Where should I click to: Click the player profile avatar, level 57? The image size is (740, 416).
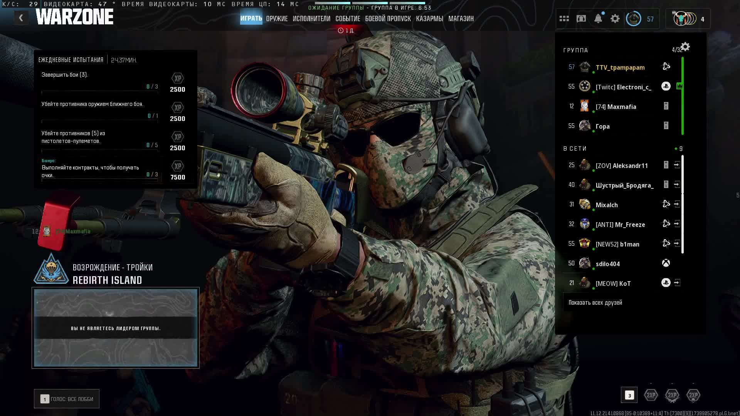point(634,18)
